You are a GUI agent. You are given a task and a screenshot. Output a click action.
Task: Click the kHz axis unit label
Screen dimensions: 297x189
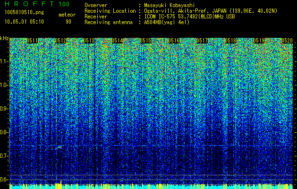pyautogui.click(x=4, y=38)
